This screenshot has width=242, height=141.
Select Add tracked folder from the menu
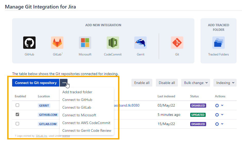pyautogui.click(x=87, y=92)
